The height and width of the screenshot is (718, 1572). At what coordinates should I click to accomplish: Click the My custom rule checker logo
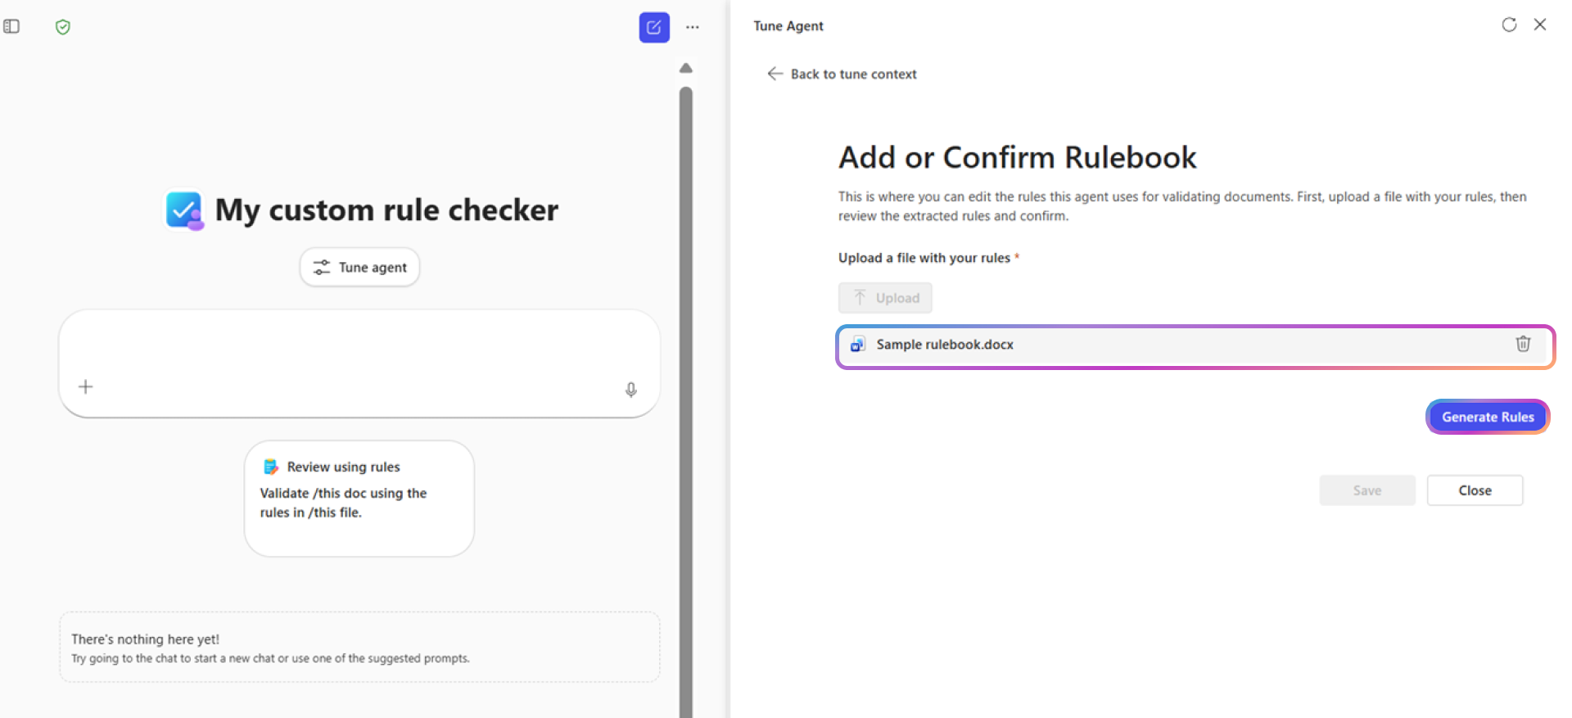pyautogui.click(x=184, y=210)
